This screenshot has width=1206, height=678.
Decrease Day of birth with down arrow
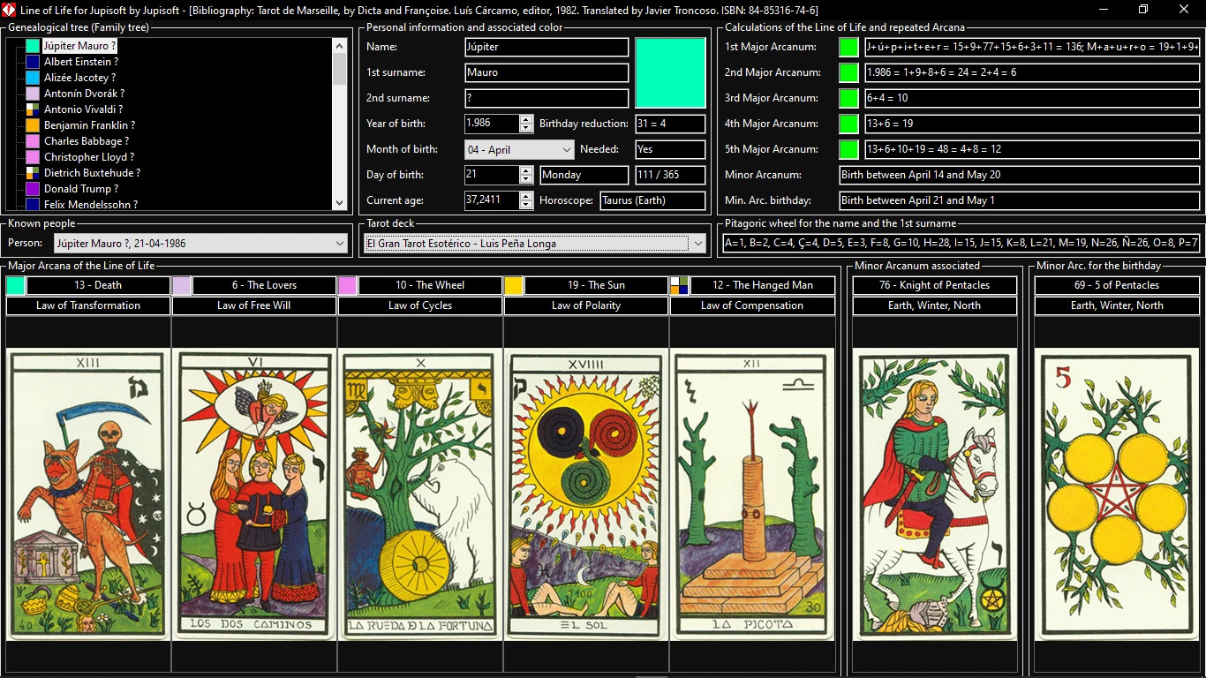click(526, 180)
